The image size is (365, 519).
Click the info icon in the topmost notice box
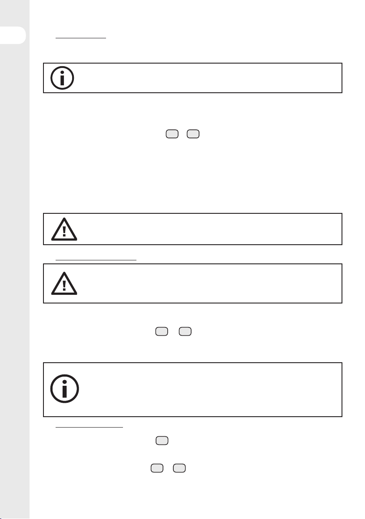click(62, 78)
